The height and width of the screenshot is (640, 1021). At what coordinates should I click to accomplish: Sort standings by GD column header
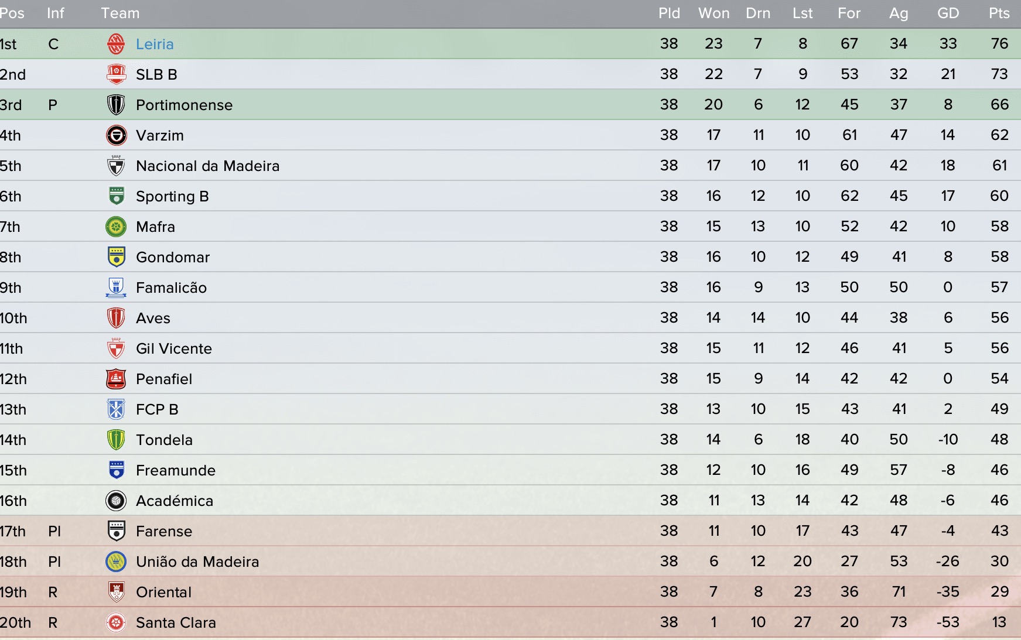pyautogui.click(x=948, y=13)
